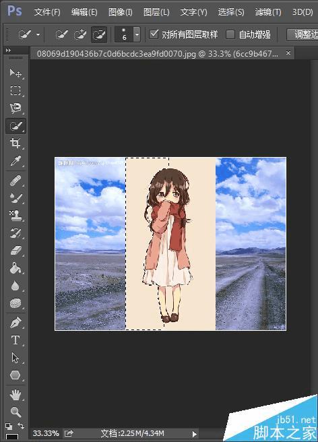Choose Add to selection mode
318x442 pixels.
[x=80, y=34]
